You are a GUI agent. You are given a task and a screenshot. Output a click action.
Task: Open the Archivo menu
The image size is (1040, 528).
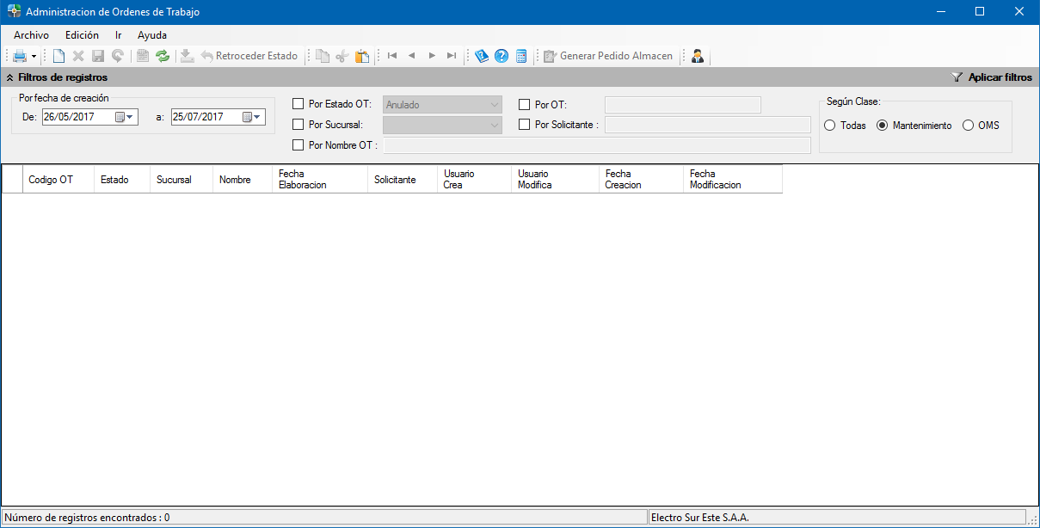(x=31, y=35)
